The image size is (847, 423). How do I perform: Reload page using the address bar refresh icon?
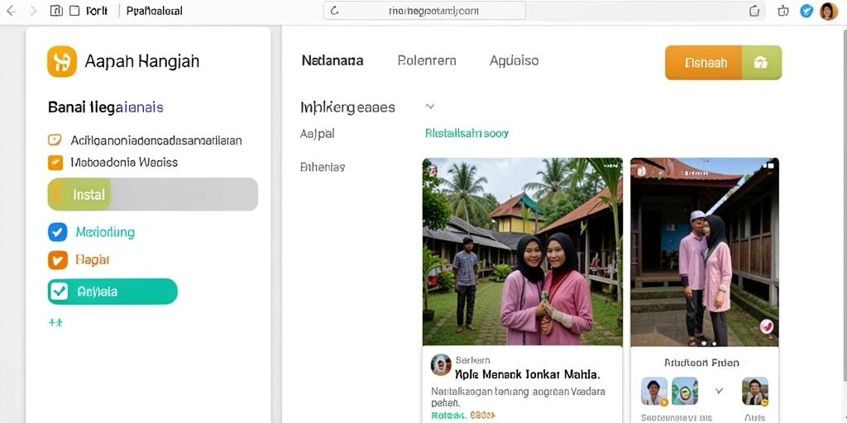(x=334, y=11)
